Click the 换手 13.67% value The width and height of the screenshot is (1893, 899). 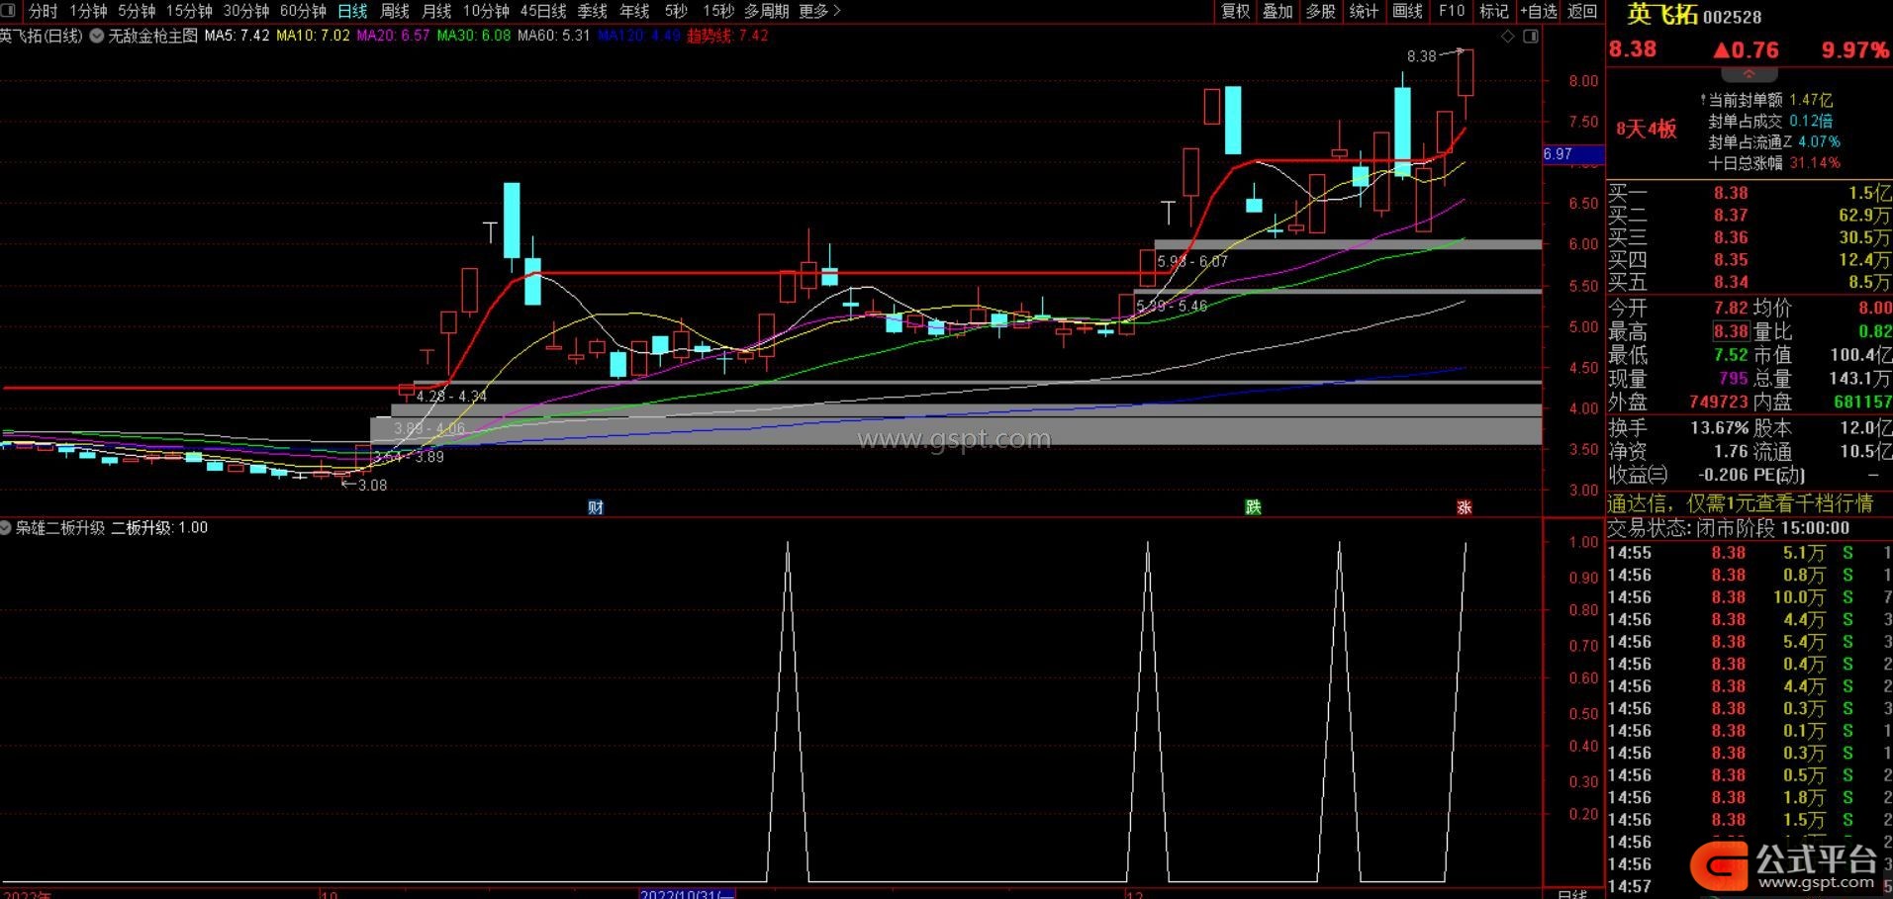point(1719,428)
